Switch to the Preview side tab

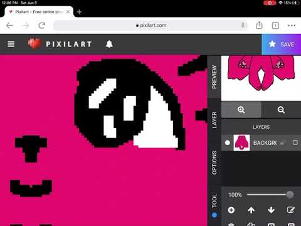pyautogui.click(x=214, y=77)
